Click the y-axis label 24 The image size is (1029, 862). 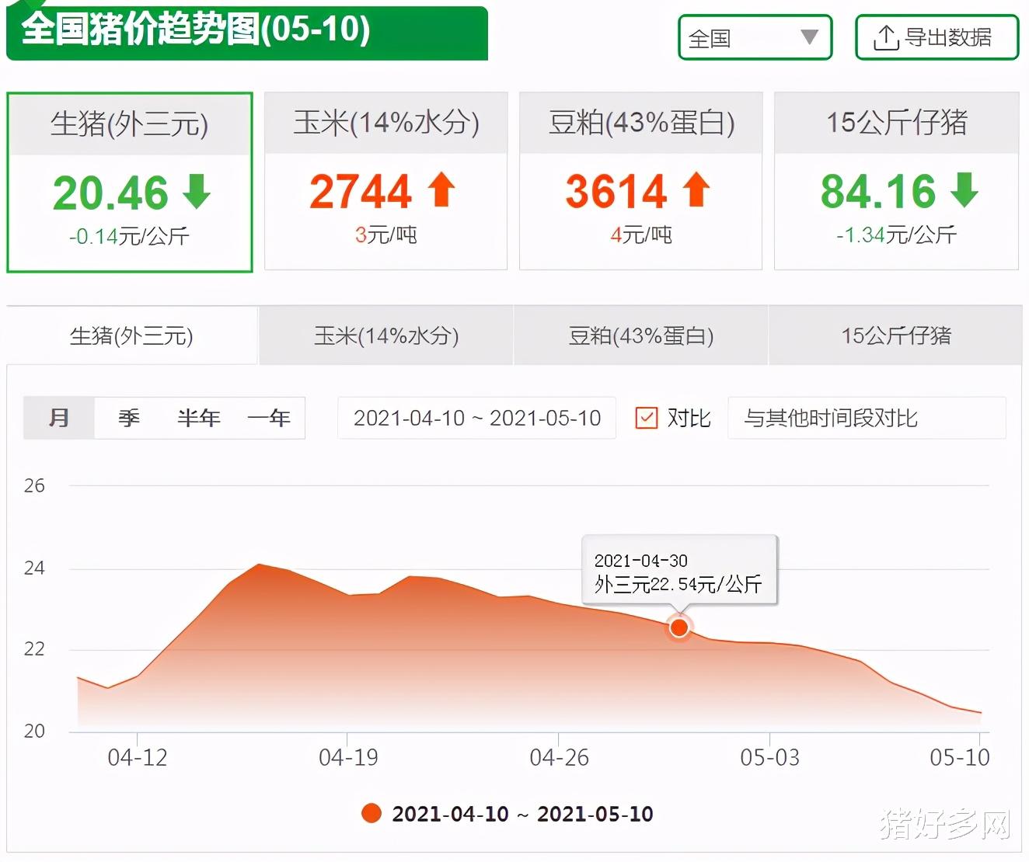tap(34, 568)
